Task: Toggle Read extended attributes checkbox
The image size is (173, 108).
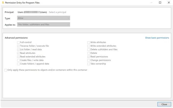Action: click(18, 57)
